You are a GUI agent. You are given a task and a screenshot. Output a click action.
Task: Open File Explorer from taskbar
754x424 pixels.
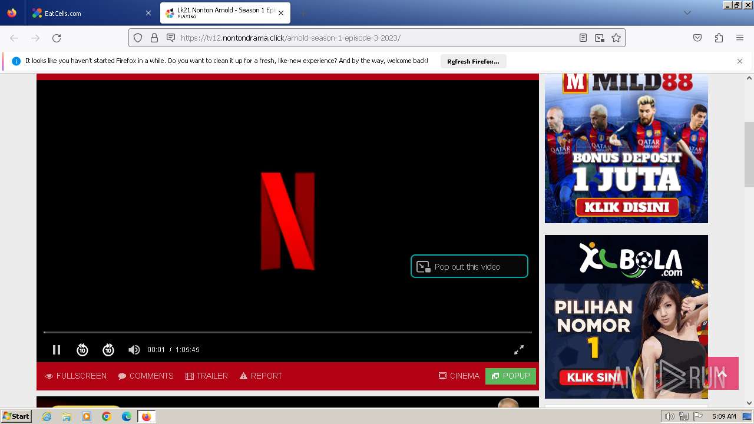tap(67, 416)
